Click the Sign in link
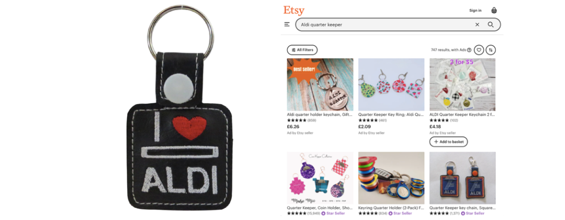This screenshot has height=220, width=565. pyautogui.click(x=475, y=10)
